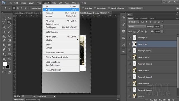The image size is (179, 101).
Task: Hide the Rectangle 1 layer
Action: pos(129,37)
